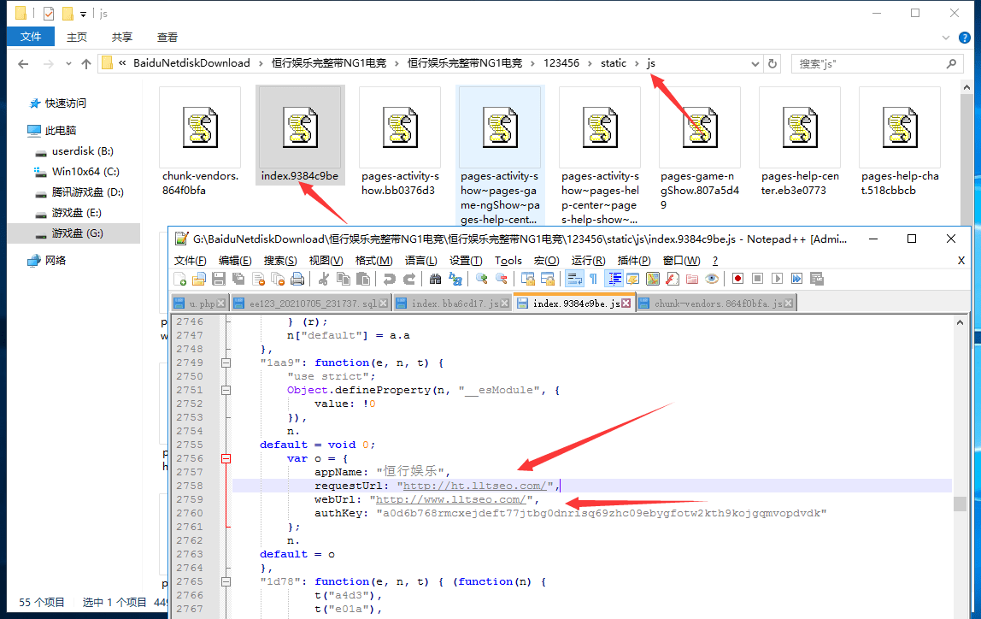Collapse the fold at line 2765
This screenshot has height=619, width=981.
pos(226,582)
